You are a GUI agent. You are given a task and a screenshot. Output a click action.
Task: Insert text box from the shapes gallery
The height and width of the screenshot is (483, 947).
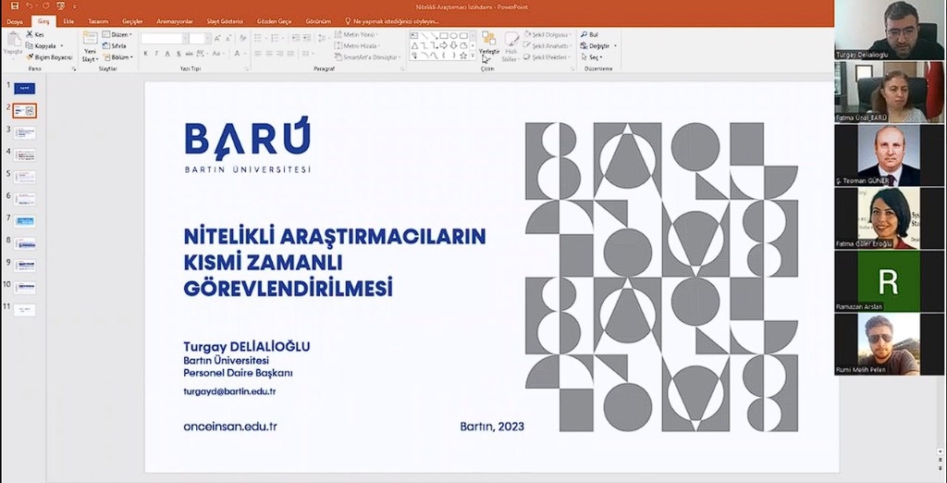[414, 36]
